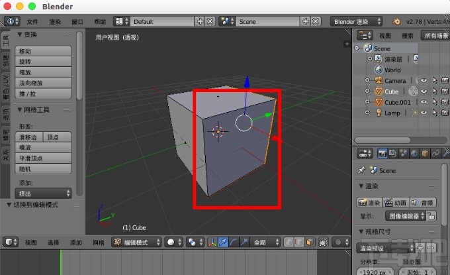Click the outliner horizontal scrollbar
Viewport: 450px width, 275px height.
382,140
